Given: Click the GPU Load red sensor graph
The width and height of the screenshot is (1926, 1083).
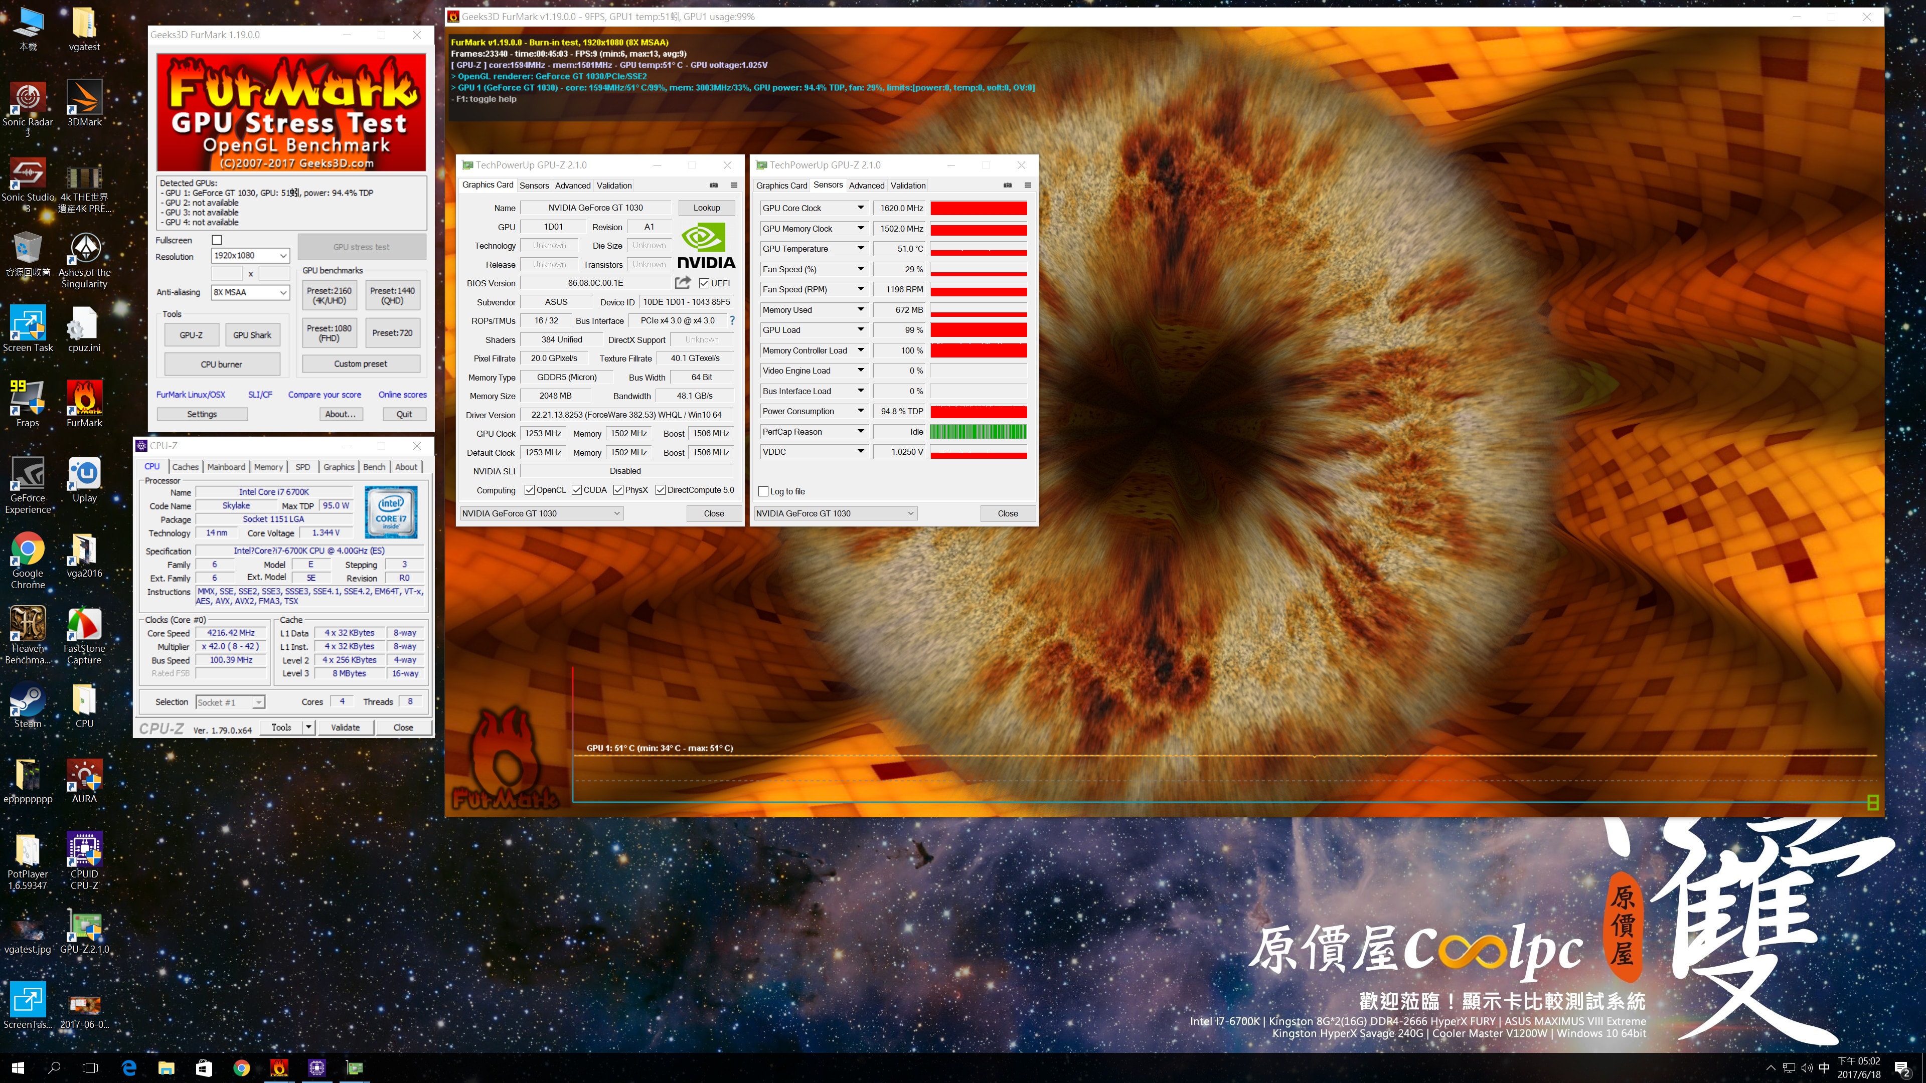Looking at the screenshot, I should tap(978, 329).
